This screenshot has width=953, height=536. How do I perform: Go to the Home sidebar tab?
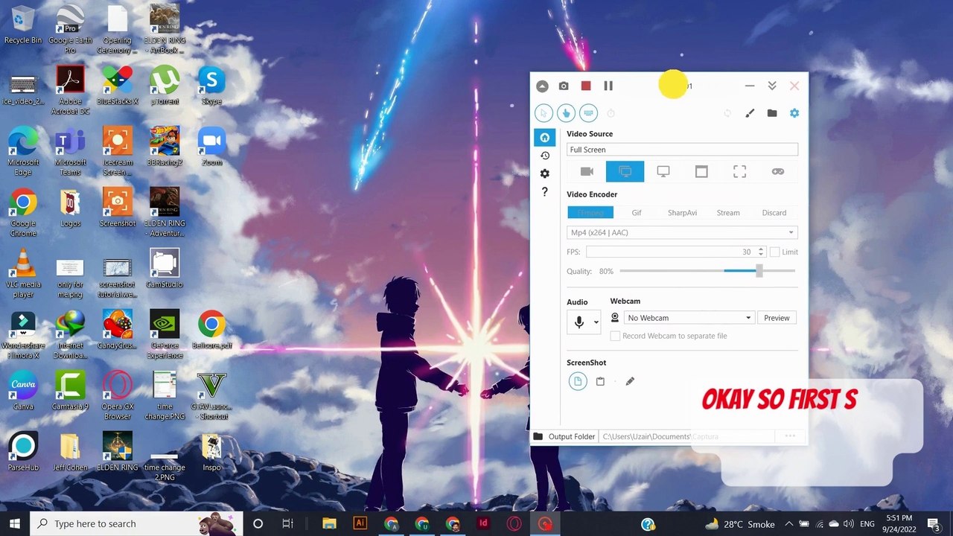545,138
